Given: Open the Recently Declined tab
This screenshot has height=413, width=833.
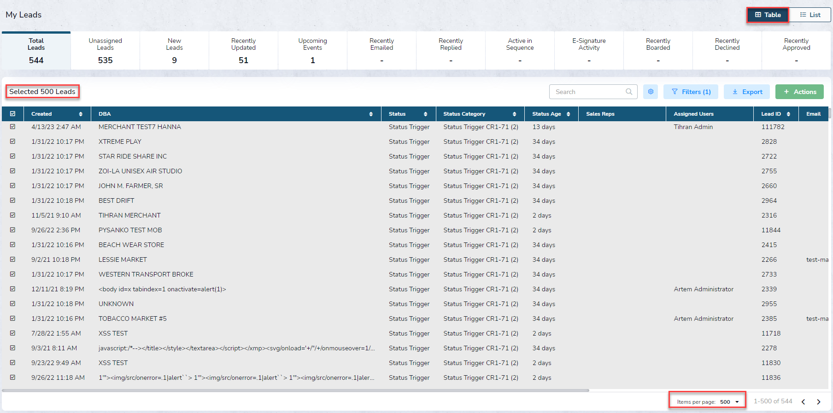Looking at the screenshot, I should (727, 51).
